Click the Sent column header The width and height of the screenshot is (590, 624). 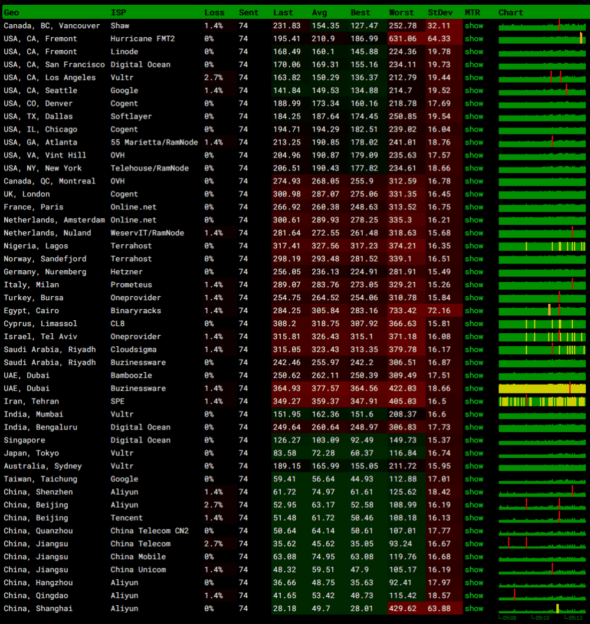[x=248, y=12]
